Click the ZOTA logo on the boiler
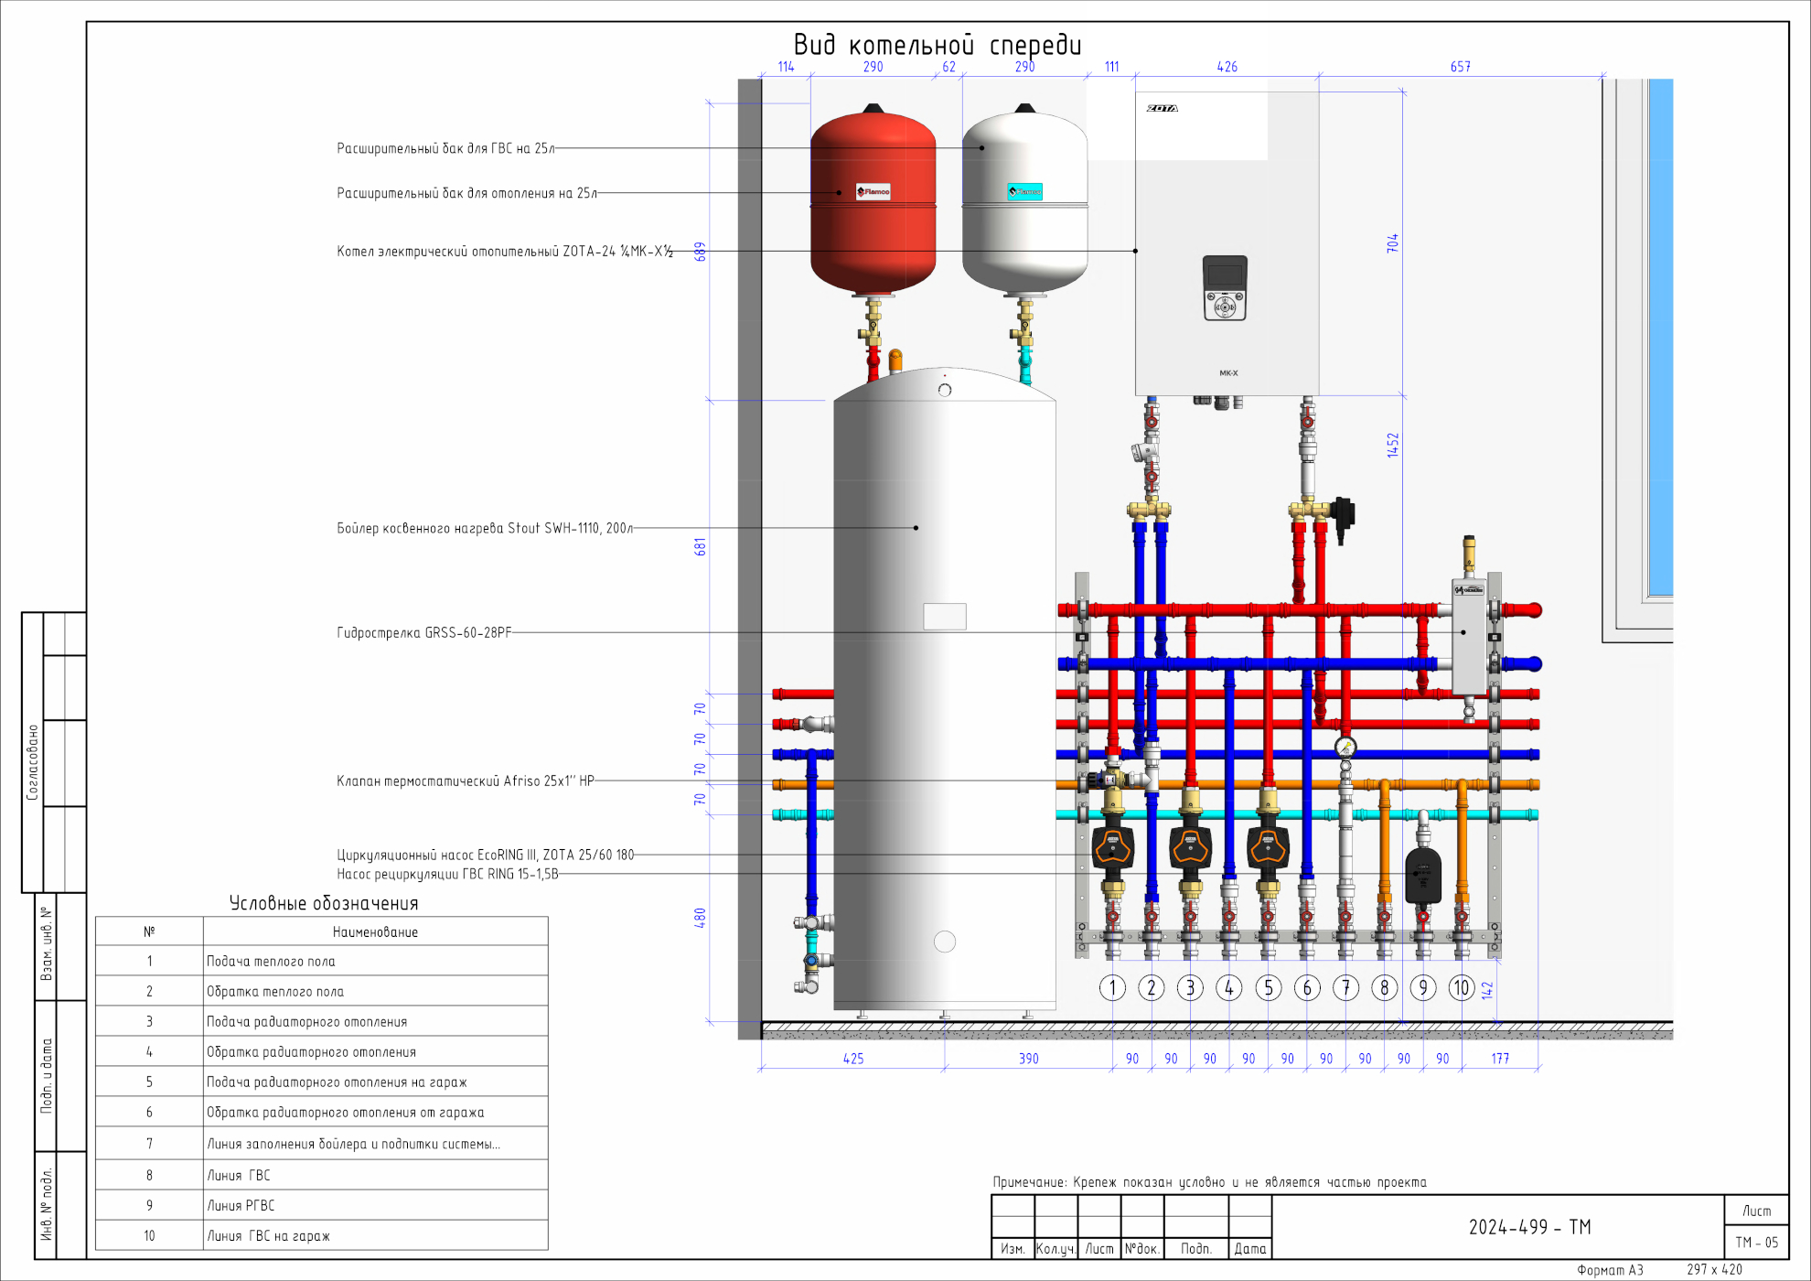Viewport: 1811px width, 1281px height. 1162,108
